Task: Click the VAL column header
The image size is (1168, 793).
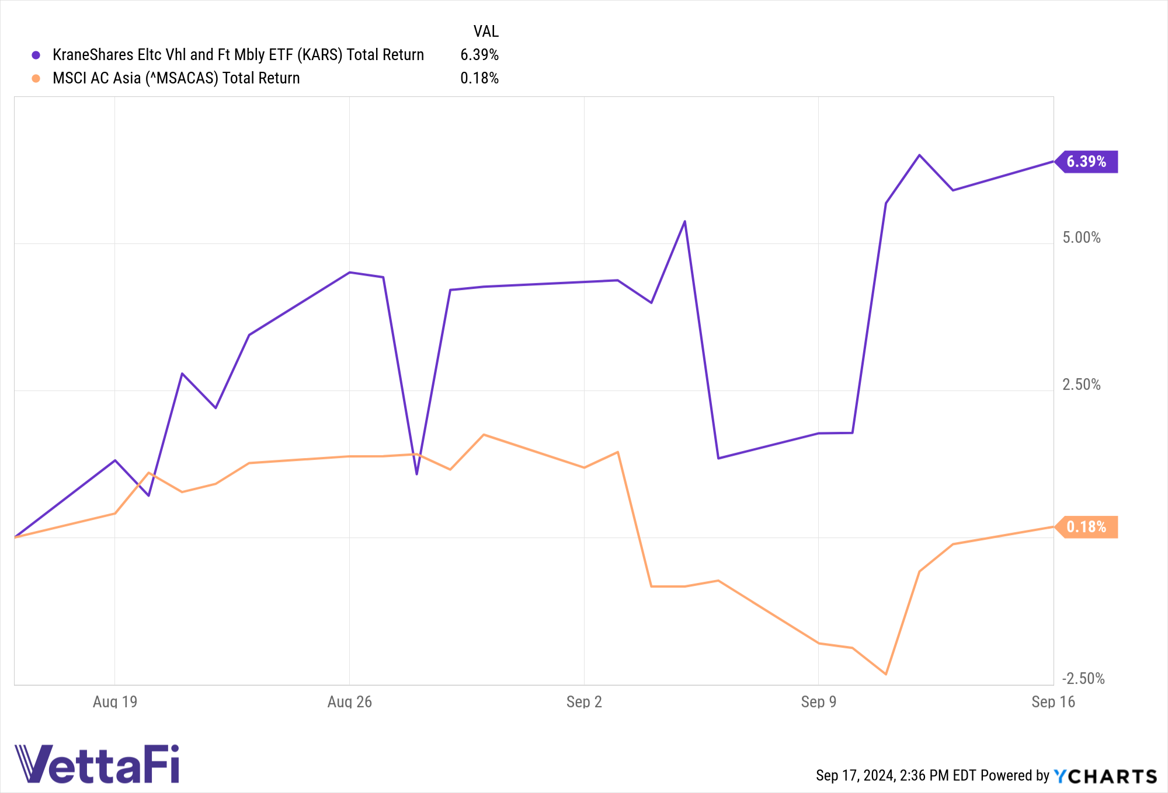Action: coord(486,32)
